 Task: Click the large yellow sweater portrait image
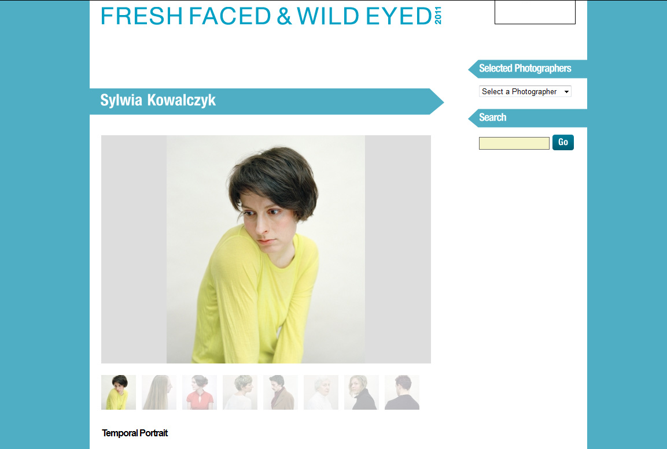tap(266, 250)
